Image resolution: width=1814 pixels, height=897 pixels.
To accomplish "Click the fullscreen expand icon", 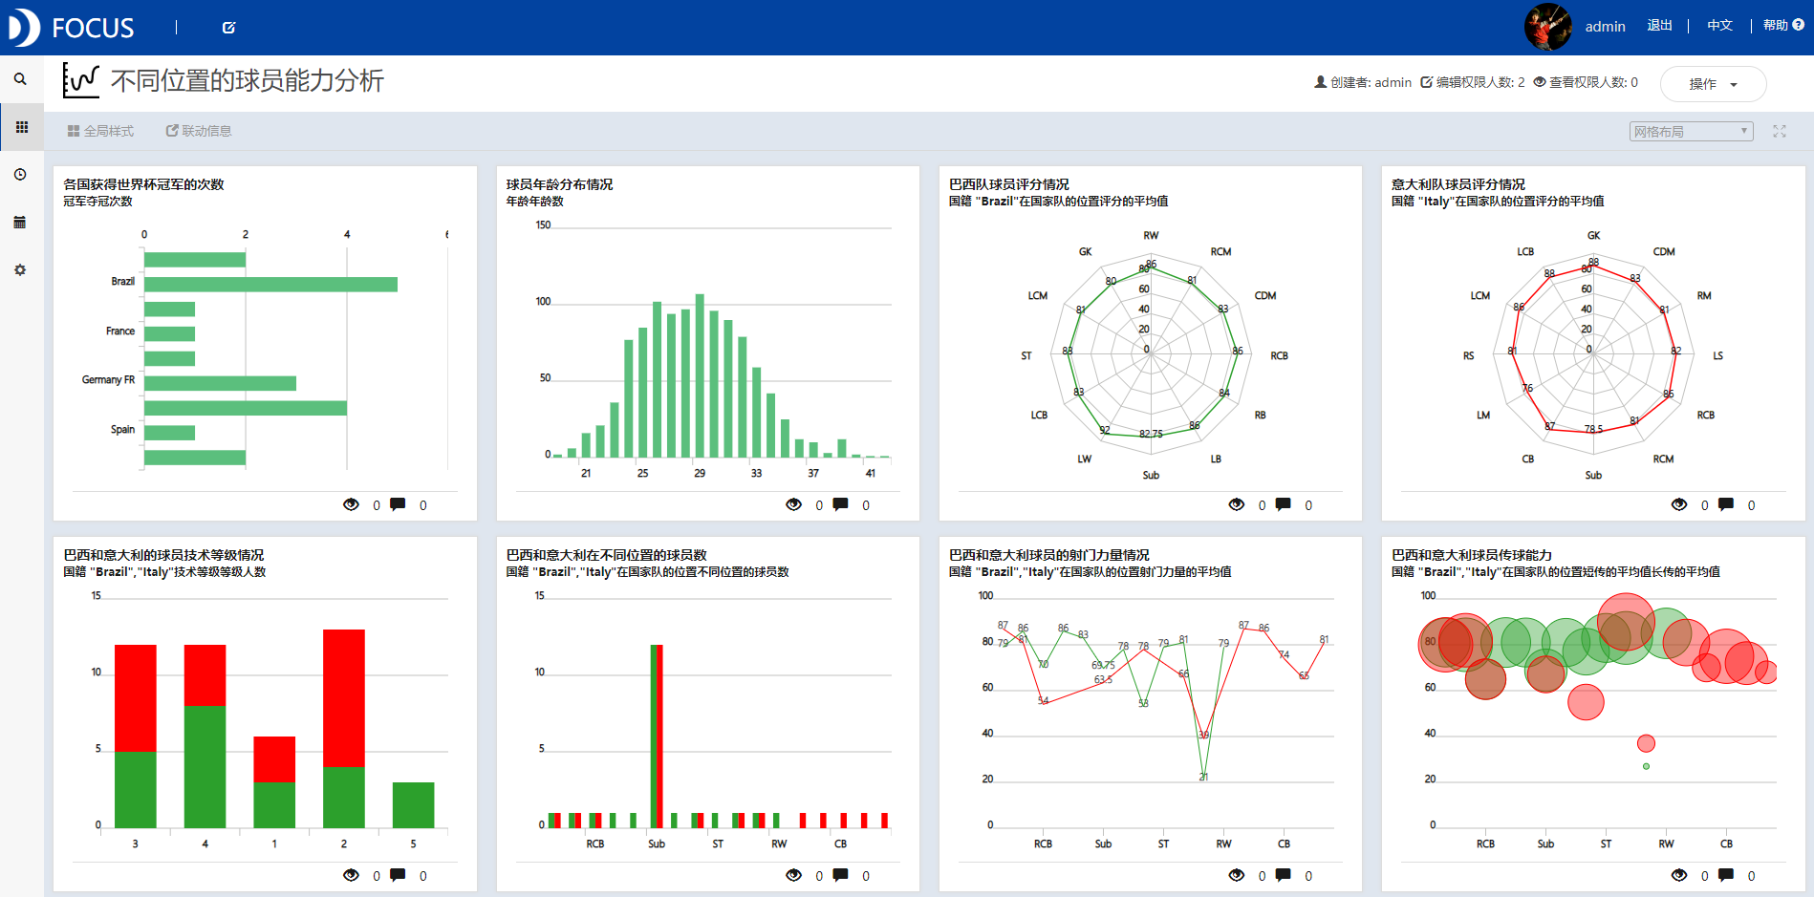I will 1779,132.
